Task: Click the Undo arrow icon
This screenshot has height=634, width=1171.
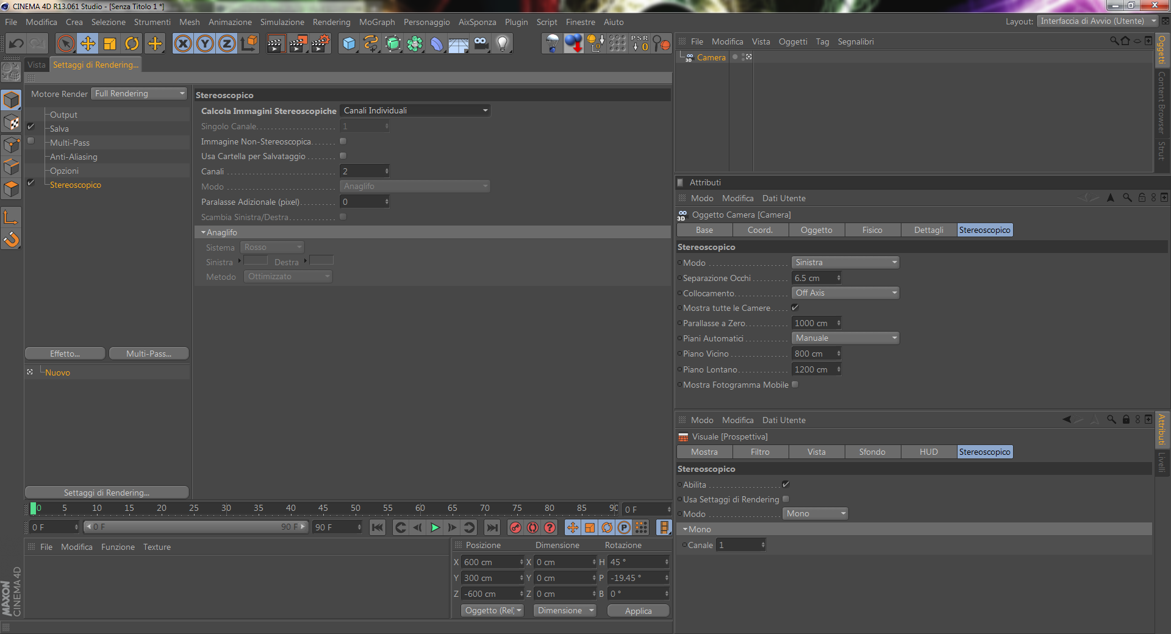Action: 16,44
